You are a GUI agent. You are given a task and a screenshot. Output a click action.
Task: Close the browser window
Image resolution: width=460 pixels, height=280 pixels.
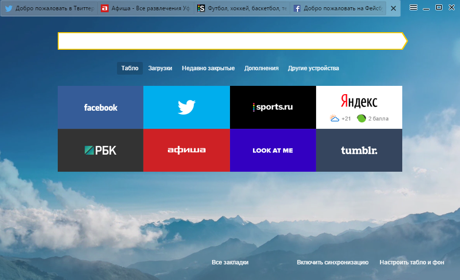[452, 8]
